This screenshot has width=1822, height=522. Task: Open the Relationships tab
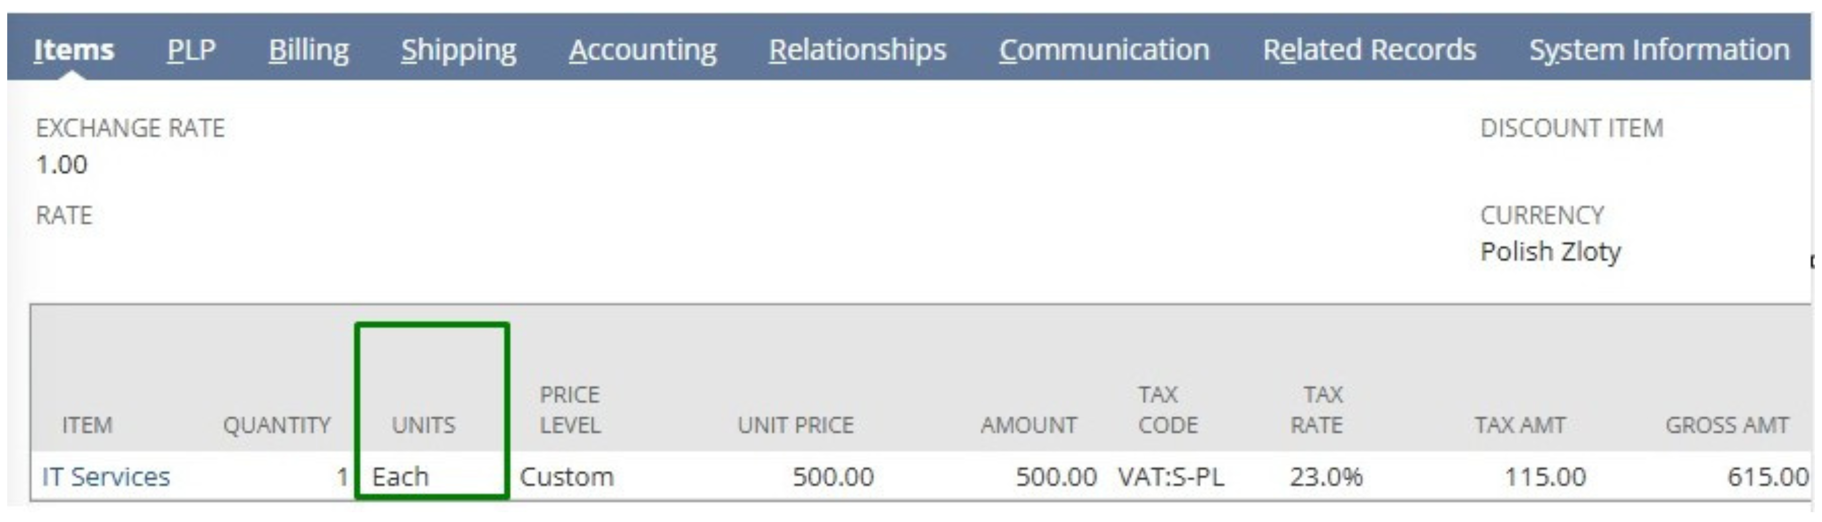(x=857, y=50)
